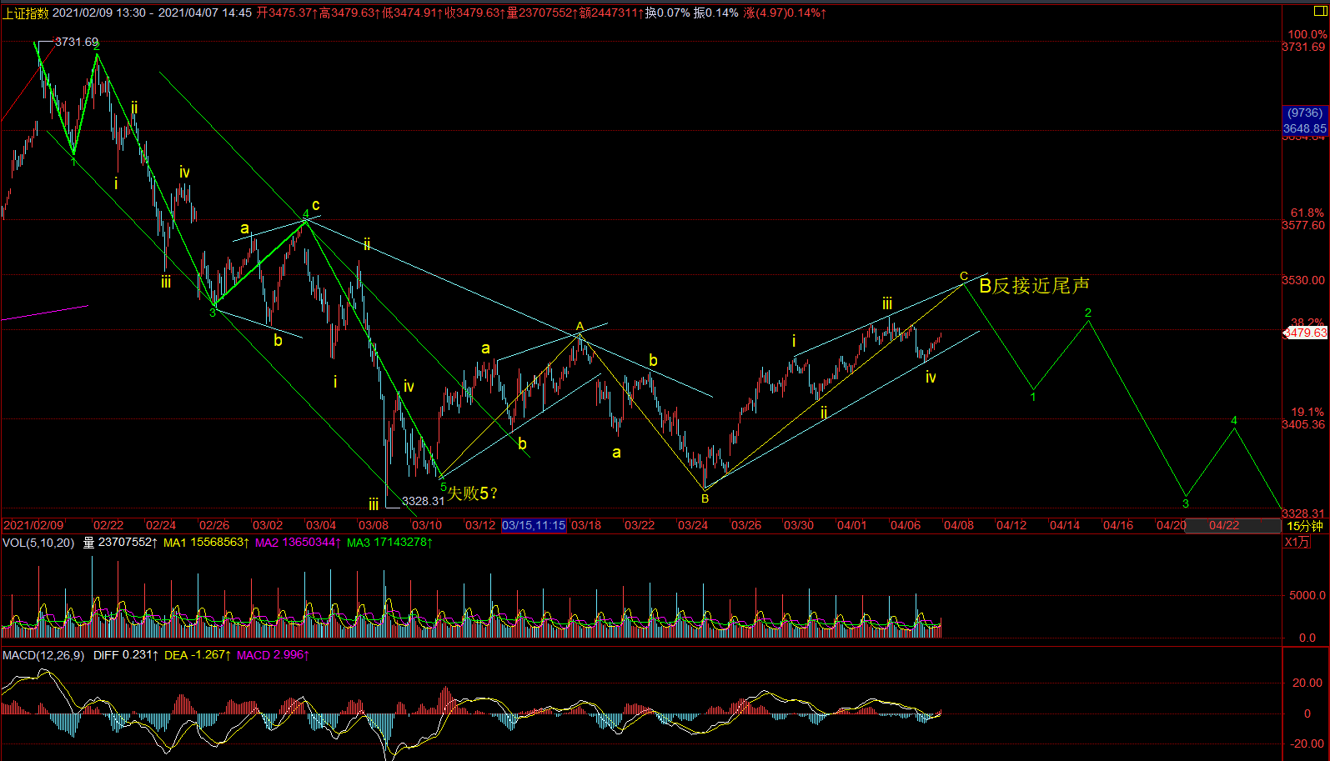Click the DEA -1.267 value
Viewport: 1330px width, 761px height.
(x=198, y=655)
